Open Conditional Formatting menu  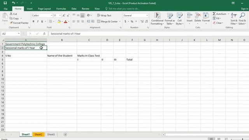(157, 19)
